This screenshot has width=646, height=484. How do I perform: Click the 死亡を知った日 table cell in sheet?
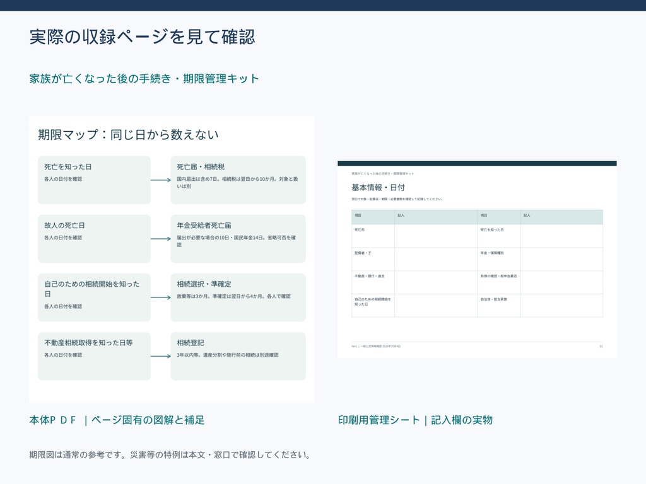pos(499,236)
